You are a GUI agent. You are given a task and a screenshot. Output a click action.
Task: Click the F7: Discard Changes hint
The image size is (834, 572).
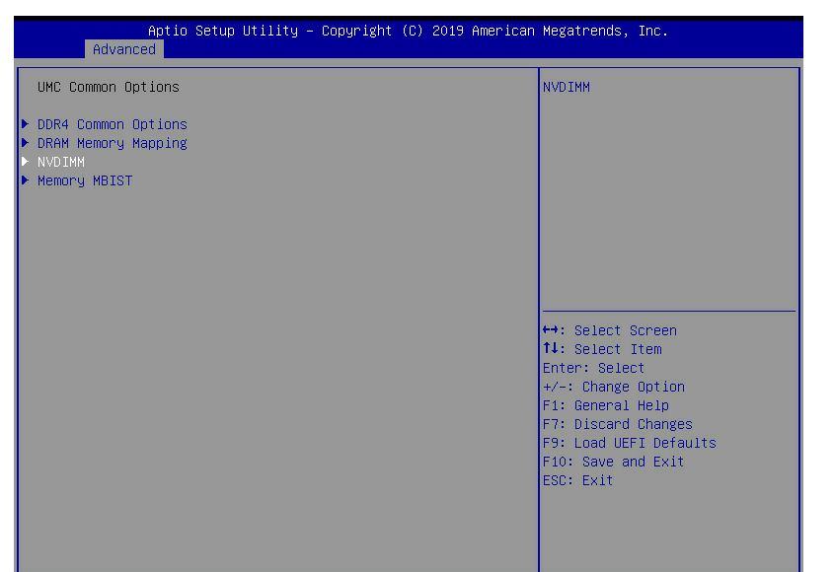[x=618, y=424]
